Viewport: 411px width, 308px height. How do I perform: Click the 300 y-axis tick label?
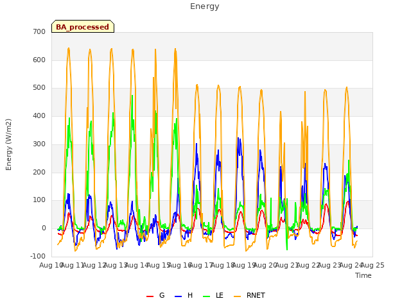click(x=39, y=144)
